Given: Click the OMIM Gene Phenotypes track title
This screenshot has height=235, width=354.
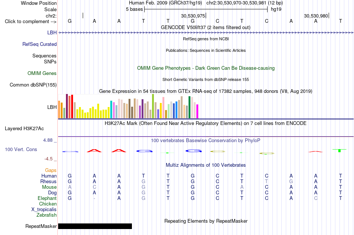Looking at the screenshot, I should (x=206, y=68).
